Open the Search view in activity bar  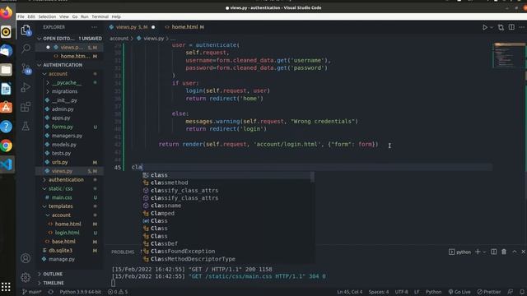(26, 49)
